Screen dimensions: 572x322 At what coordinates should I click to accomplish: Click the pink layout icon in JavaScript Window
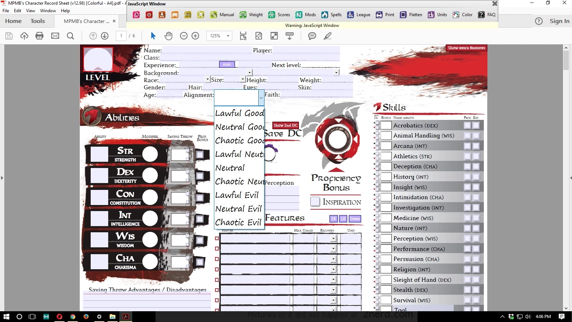[136, 15]
